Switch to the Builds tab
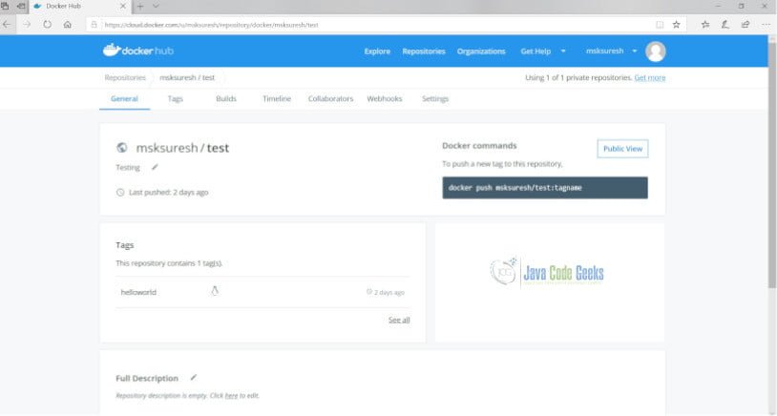Screen dimensions: 777x416 tap(226, 98)
